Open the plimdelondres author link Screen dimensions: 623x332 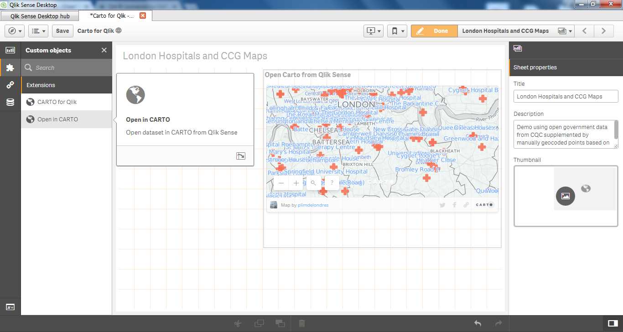pyautogui.click(x=313, y=205)
